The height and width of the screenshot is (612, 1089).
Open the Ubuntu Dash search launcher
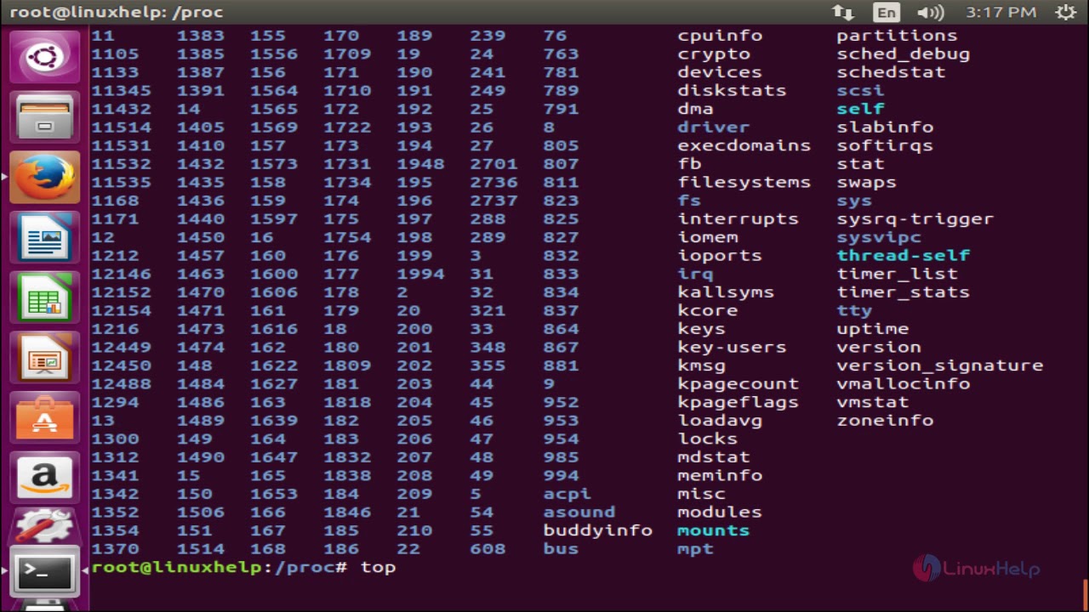tap(44, 58)
